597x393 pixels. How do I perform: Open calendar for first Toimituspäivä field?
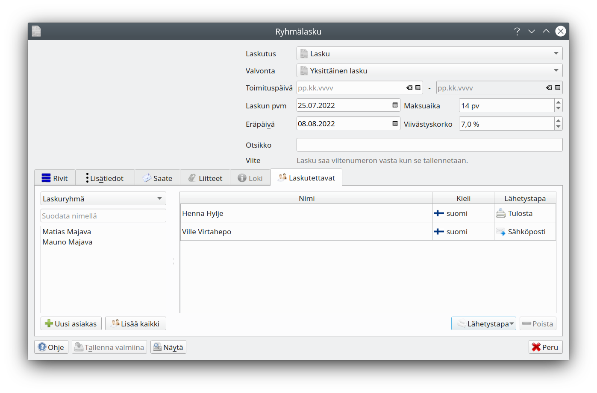418,88
